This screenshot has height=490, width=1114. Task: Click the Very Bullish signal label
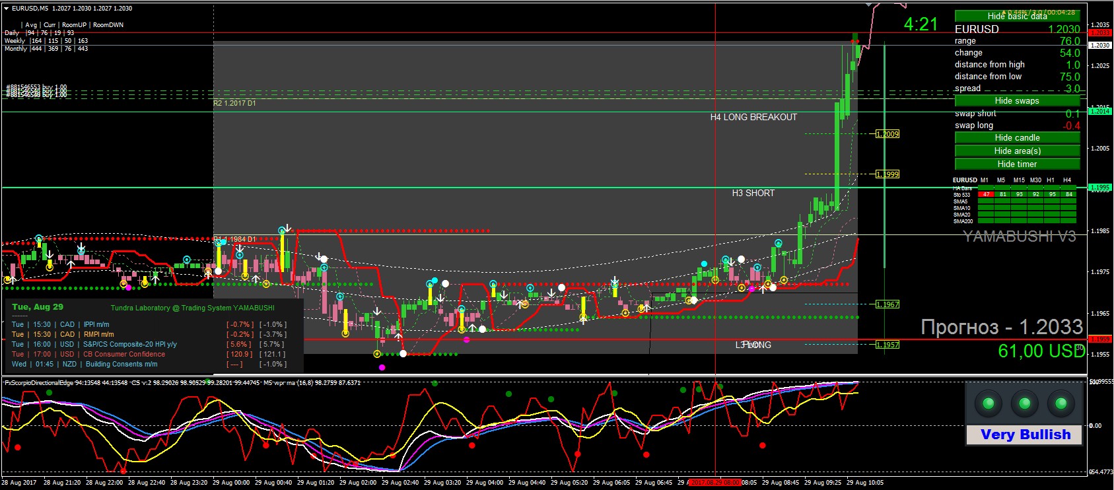[1025, 435]
